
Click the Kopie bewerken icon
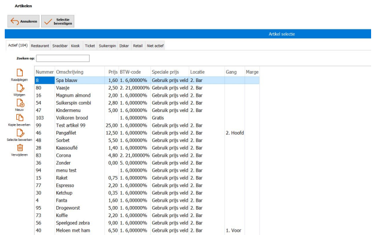coord(20,118)
